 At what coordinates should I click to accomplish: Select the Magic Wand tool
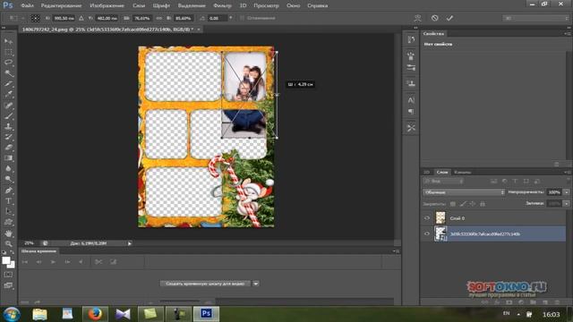click(8, 73)
